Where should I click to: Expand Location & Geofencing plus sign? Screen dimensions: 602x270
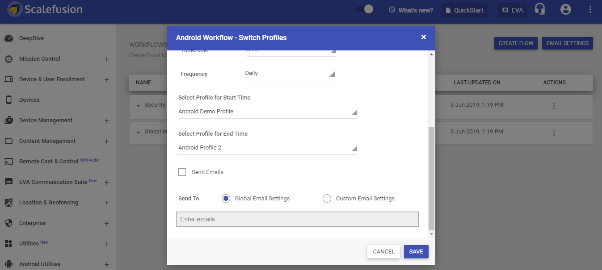(x=107, y=203)
